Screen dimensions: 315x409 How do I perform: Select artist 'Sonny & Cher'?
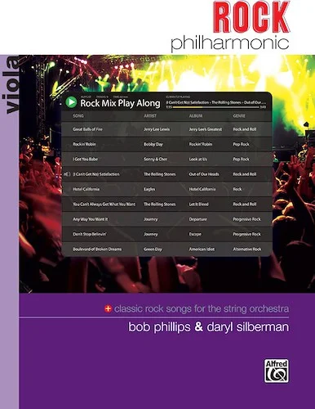(155, 160)
